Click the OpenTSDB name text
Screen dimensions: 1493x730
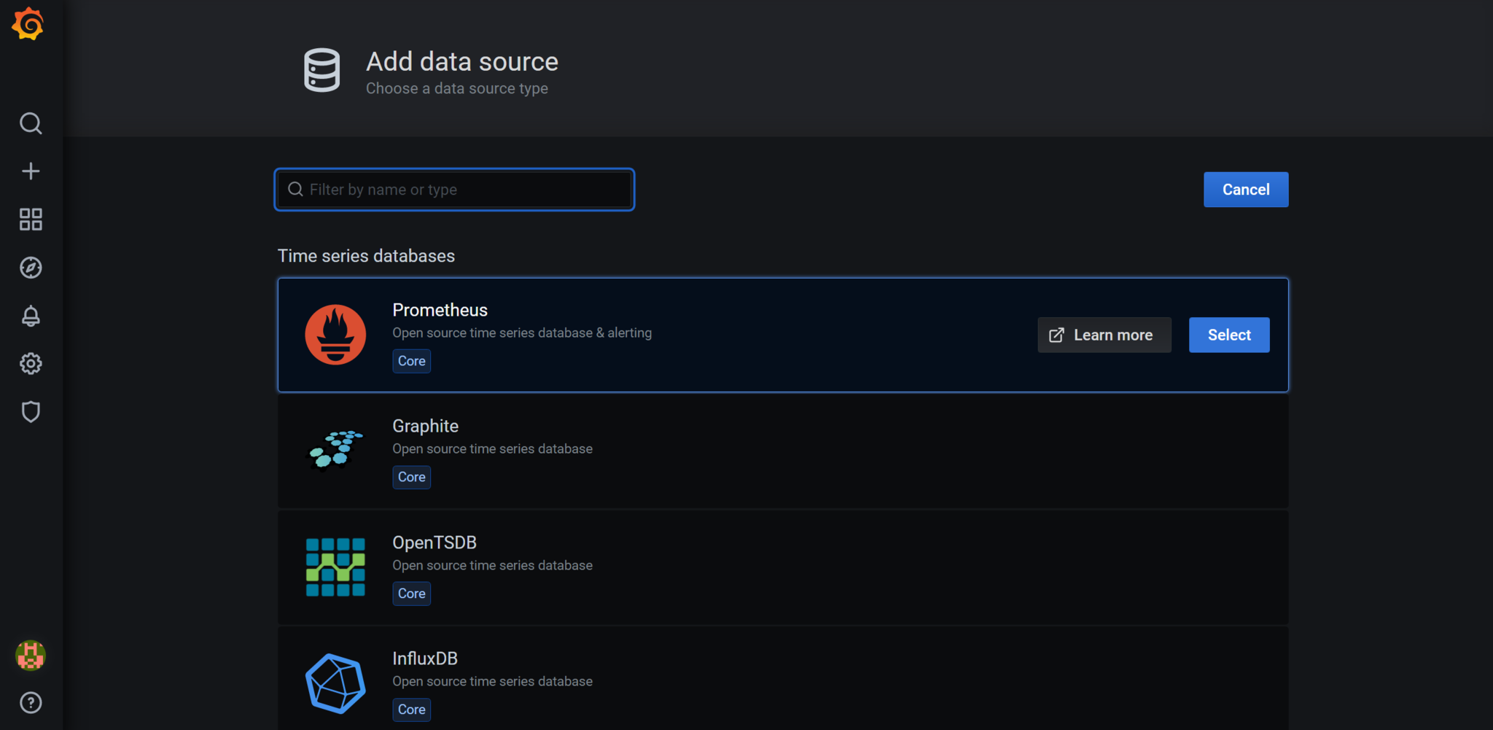tap(434, 543)
